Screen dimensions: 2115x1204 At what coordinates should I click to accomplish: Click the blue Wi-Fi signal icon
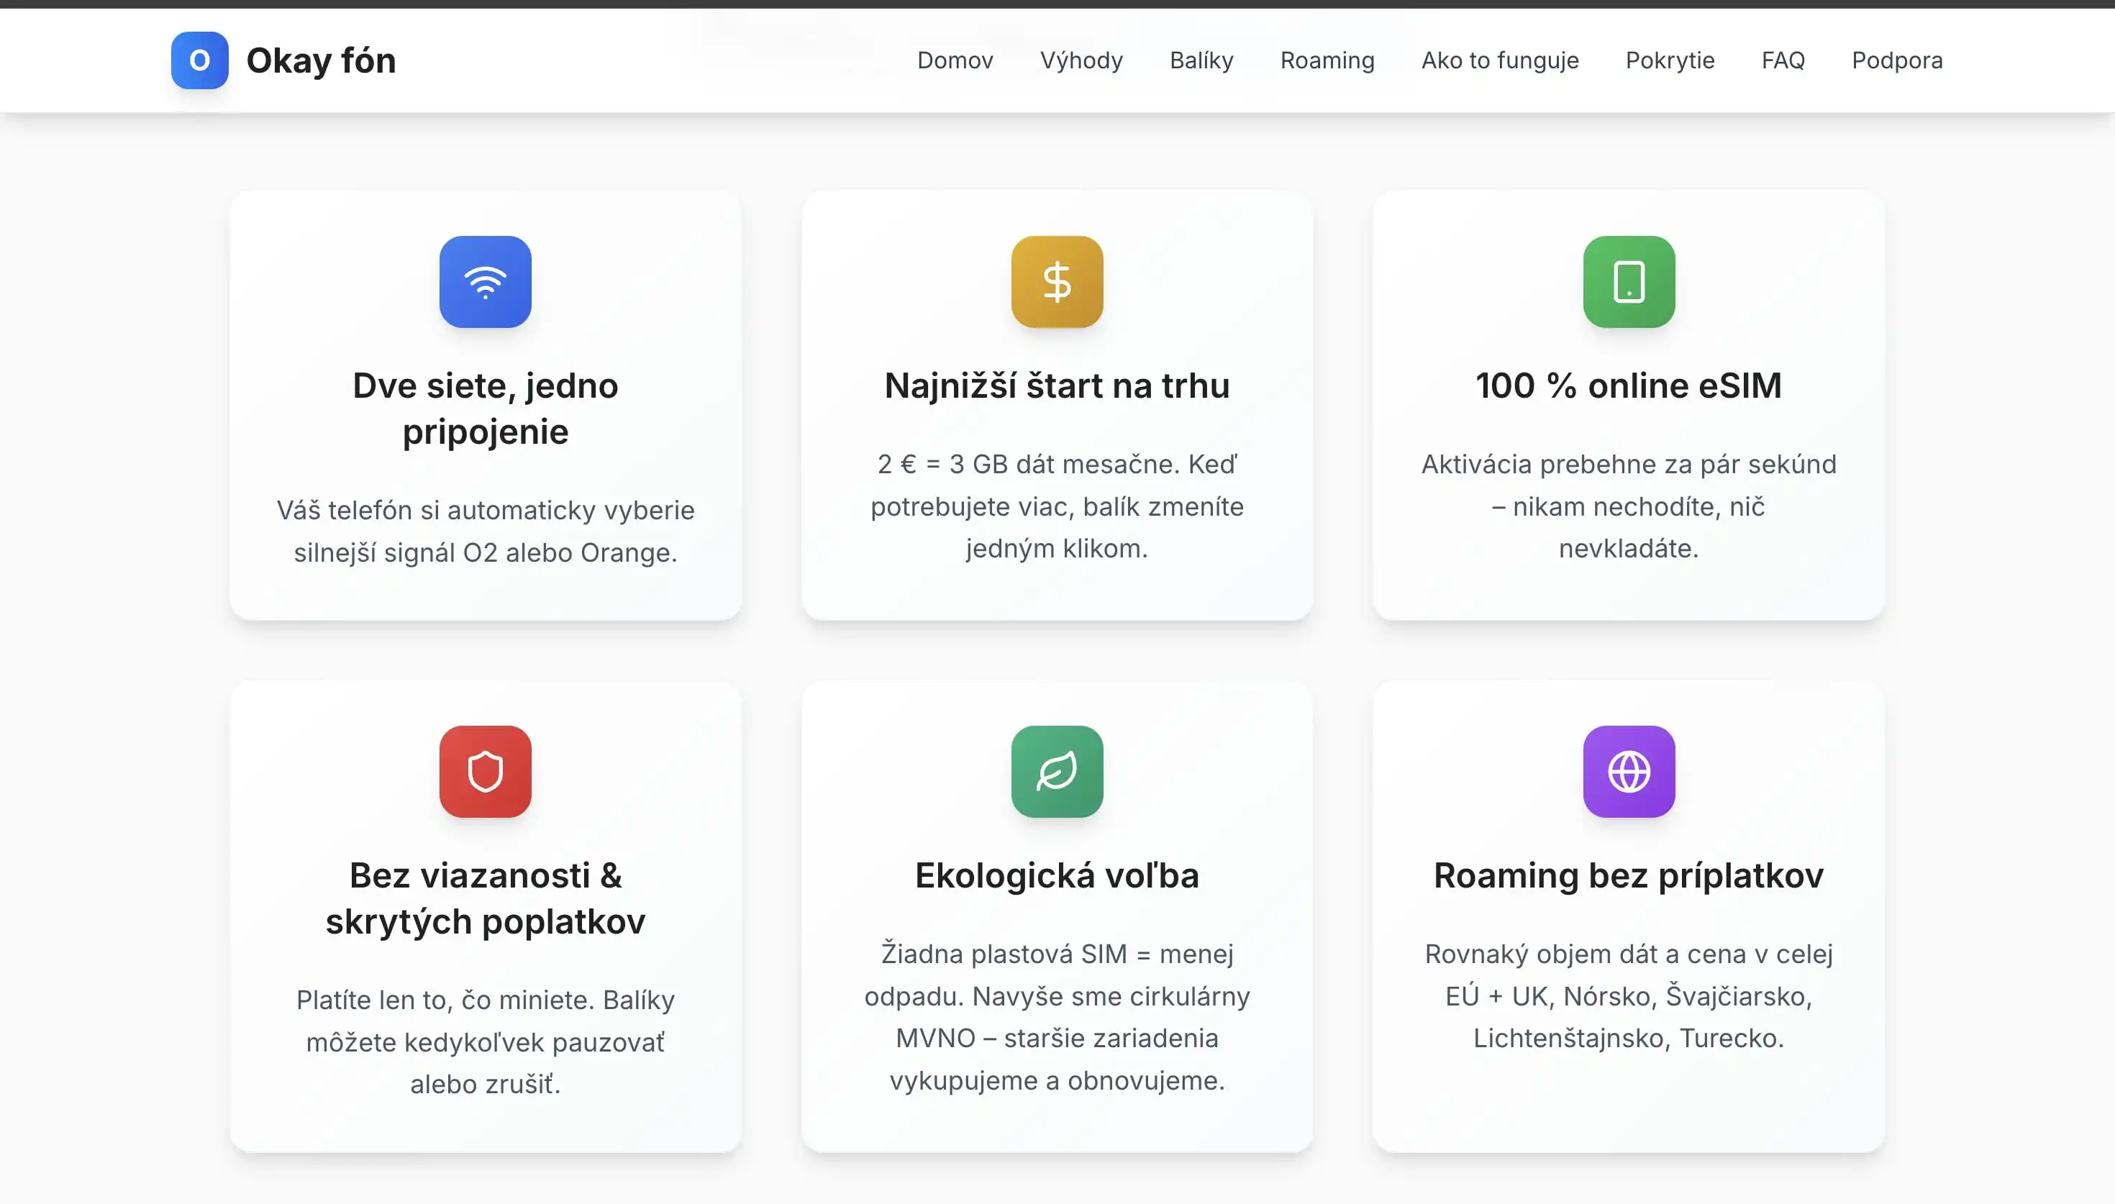pyautogui.click(x=486, y=282)
